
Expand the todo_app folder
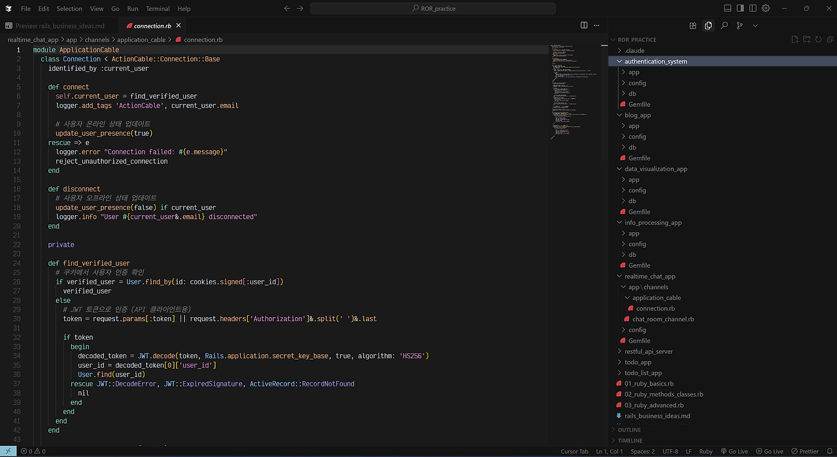723,362
